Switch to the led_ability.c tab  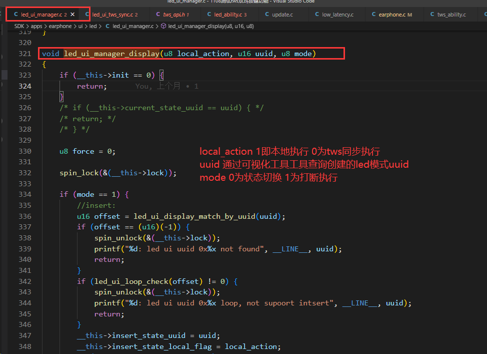pos(226,15)
